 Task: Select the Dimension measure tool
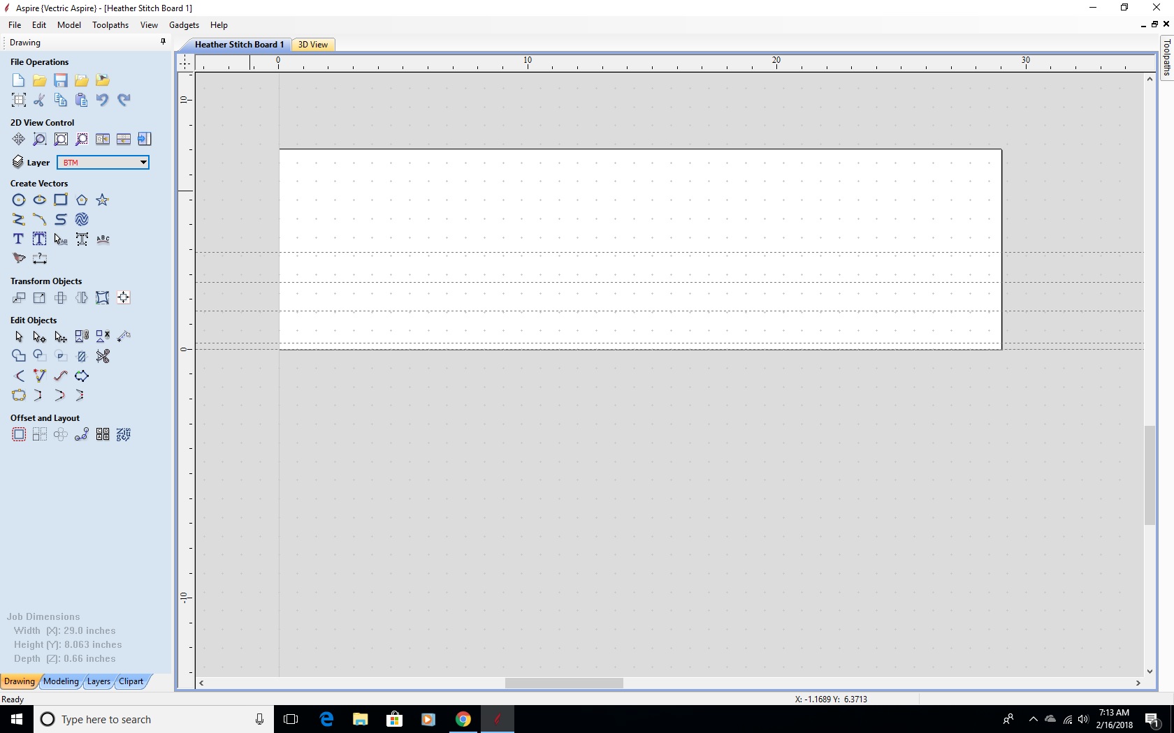point(40,259)
